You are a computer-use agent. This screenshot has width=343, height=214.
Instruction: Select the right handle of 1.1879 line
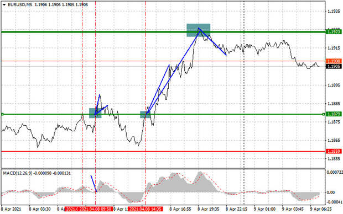tap(324, 114)
